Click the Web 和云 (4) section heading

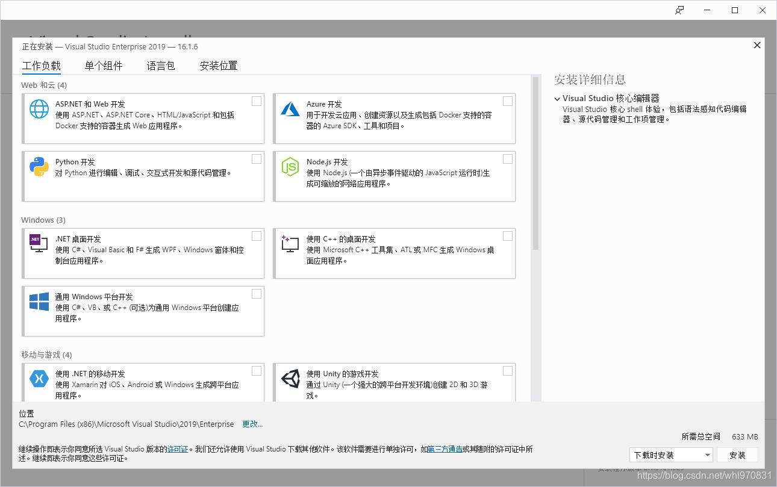[x=44, y=85]
